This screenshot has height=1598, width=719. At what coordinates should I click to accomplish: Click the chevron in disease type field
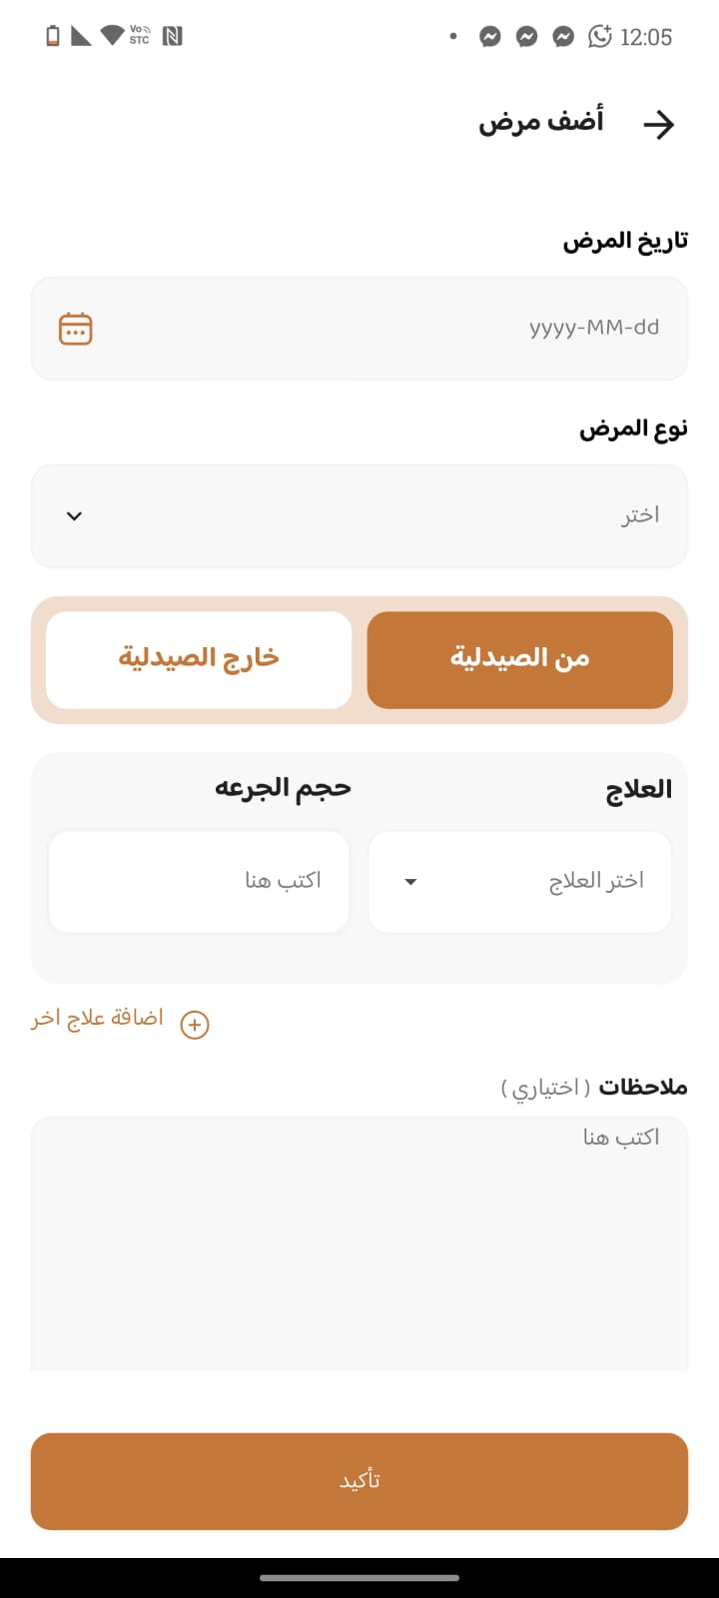tap(74, 516)
